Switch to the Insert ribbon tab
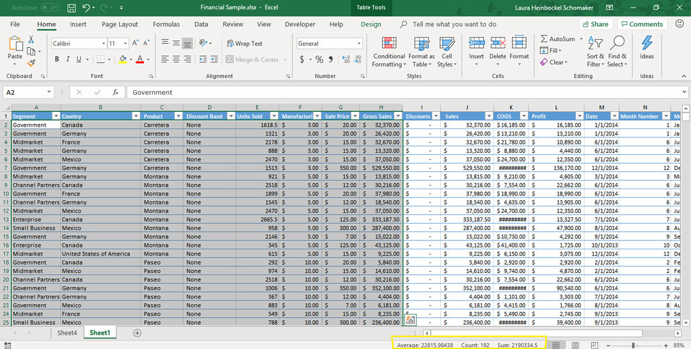Screen dimensions: 691x349 click(x=78, y=25)
